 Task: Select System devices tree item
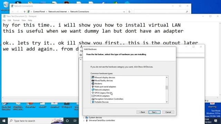(x=95, y=117)
